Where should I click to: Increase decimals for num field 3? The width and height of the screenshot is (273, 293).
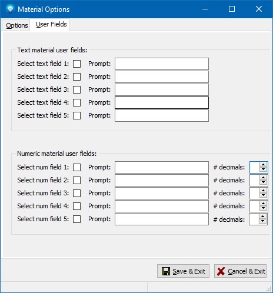click(x=263, y=191)
